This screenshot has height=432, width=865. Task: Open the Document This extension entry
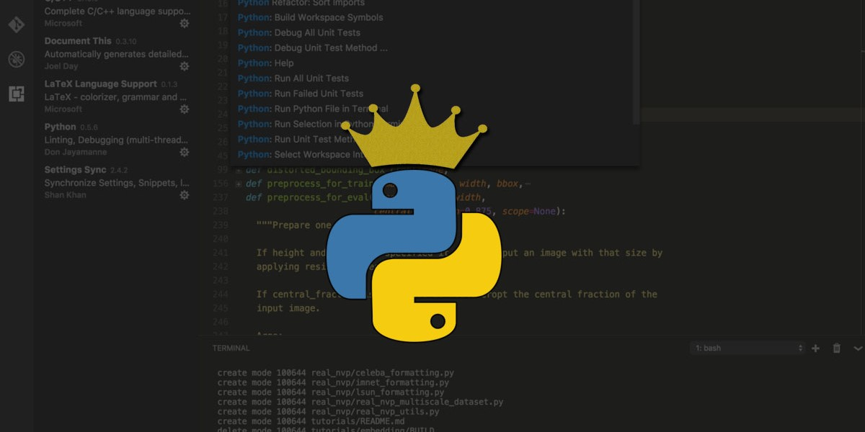78,41
